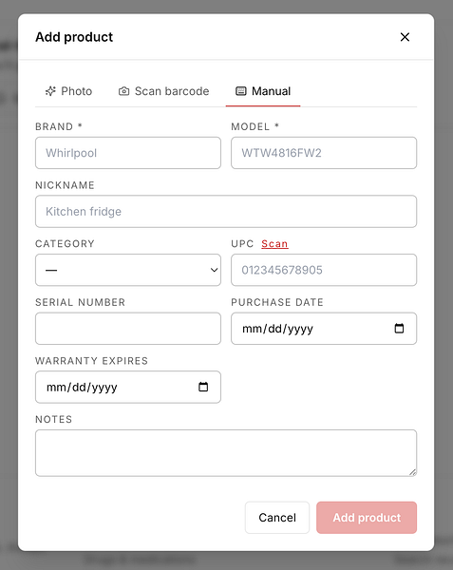
Task: Open the Purchase Date calendar picker icon
Action: 399,329
